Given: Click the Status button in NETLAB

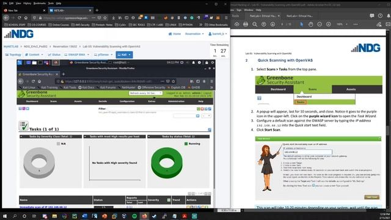Looking at the screenshot, I should (54, 54).
